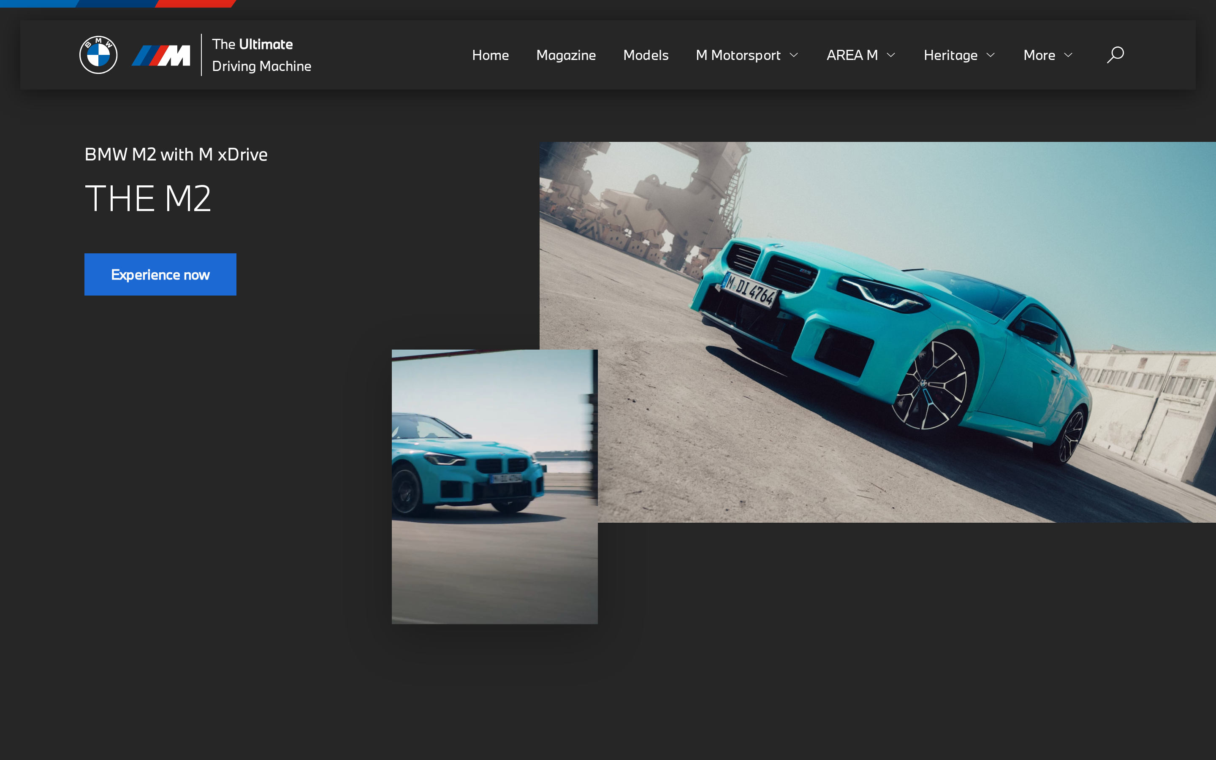Image resolution: width=1216 pixels, height=760 pixels.
Task: Expand the AREA M chevron
Action: (x=891, y=55)
